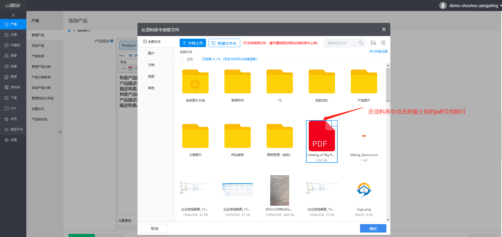Enable the 全选 checkbox
This screenshot has height=237, width=502.
click(181, 59)
